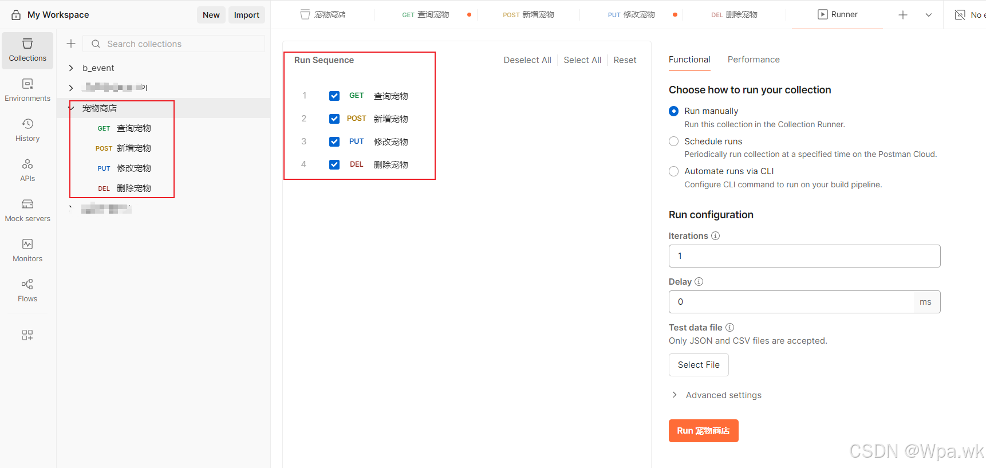Open POST 新增宠物 request in sidebar tree

[123, 148]
